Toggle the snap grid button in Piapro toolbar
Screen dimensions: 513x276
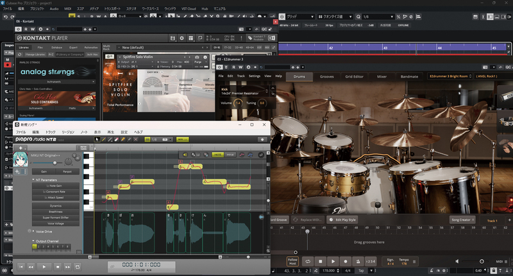click(x=147, y=139)
